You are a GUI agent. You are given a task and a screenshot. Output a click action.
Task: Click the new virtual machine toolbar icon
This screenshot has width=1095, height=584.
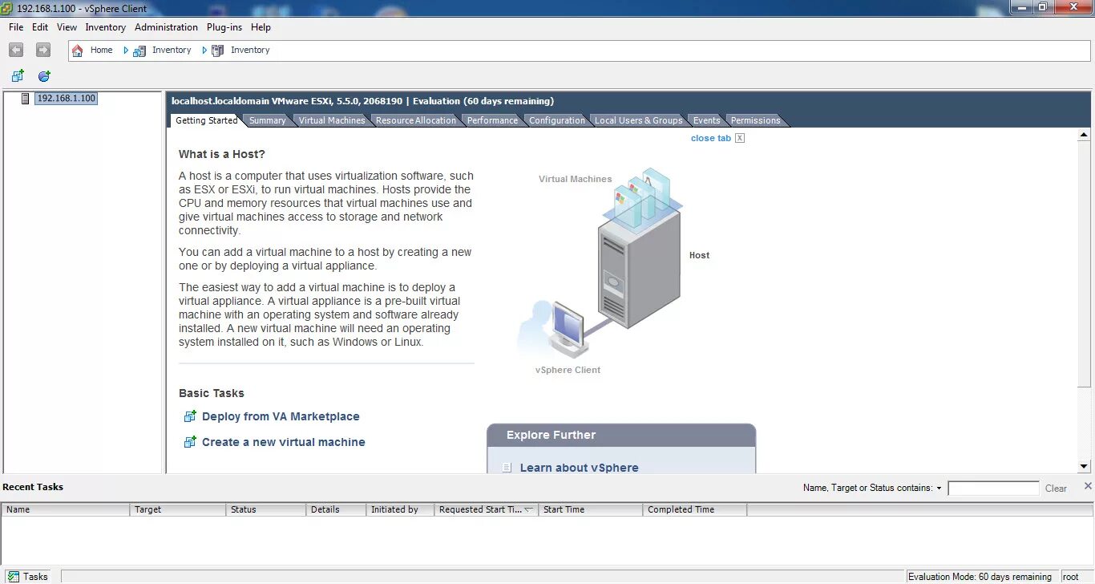click(x=18, y=76)
